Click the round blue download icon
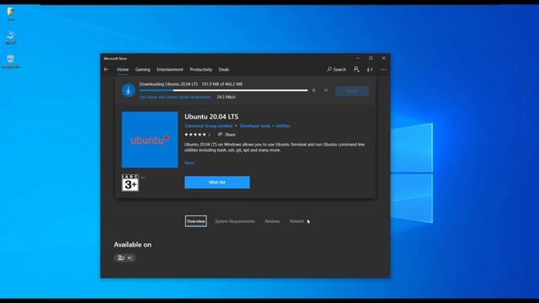 (129, 91)
